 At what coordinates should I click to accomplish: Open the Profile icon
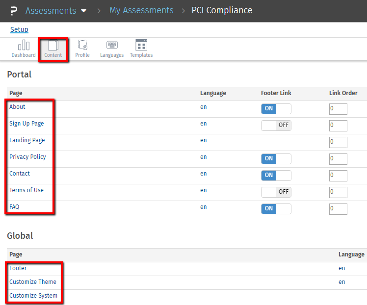point(82,45)
